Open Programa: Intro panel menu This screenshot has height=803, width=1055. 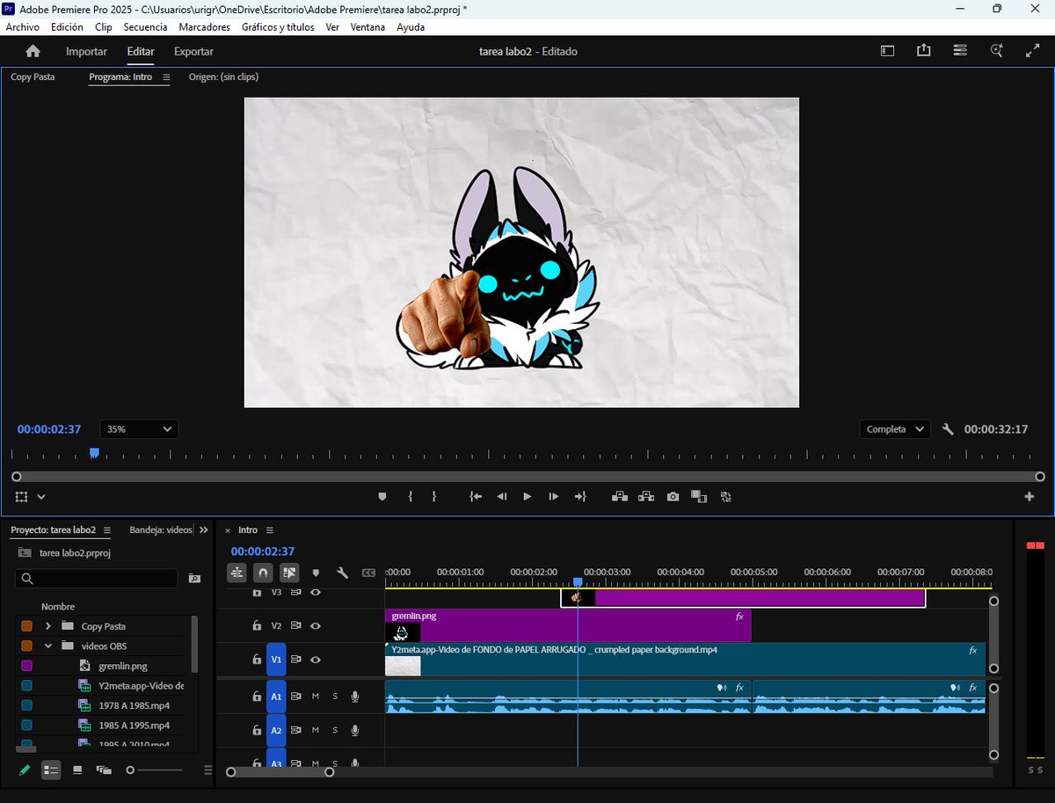166,77
